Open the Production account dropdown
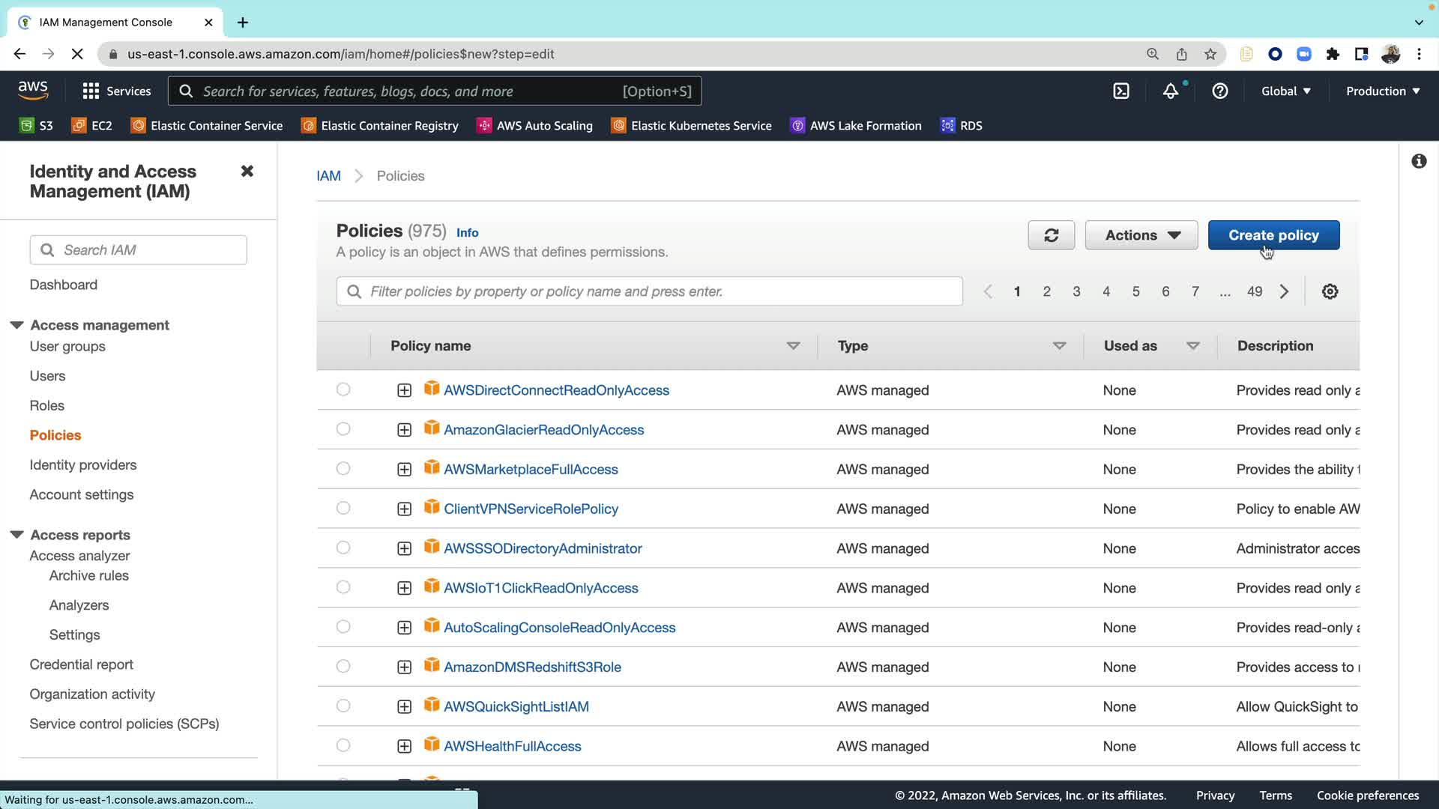Image resolution: width=1439 pixels, height=809 pixels. click(x=1382, y=91)
